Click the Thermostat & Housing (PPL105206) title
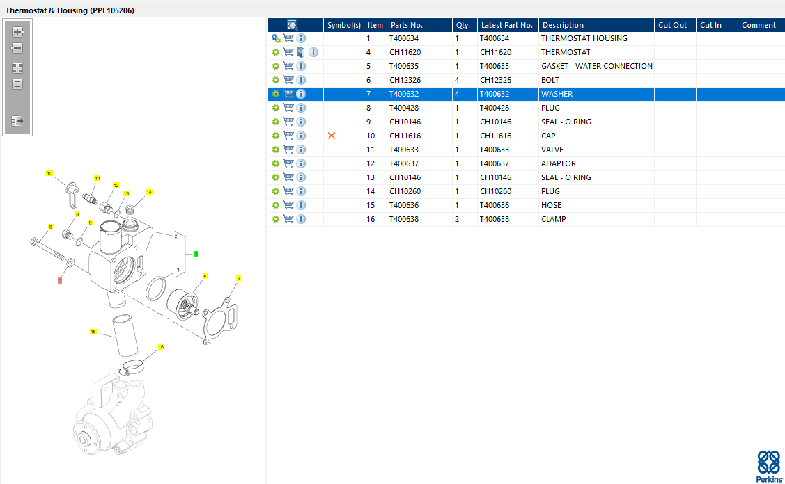This screenshot has height=484, width=785. [70, 10]
